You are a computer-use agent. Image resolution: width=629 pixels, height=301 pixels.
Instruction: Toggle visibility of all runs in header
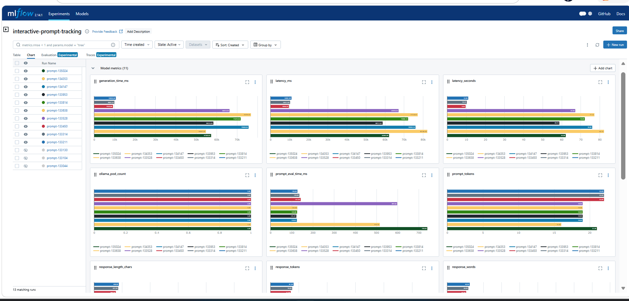(x=26, y=63)
